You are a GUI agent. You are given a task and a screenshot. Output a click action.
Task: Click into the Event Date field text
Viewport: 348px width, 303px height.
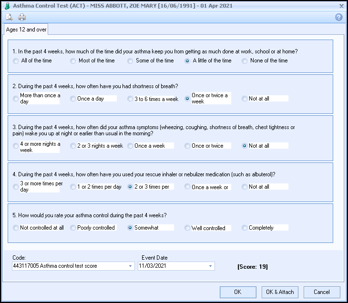[173, 266]
